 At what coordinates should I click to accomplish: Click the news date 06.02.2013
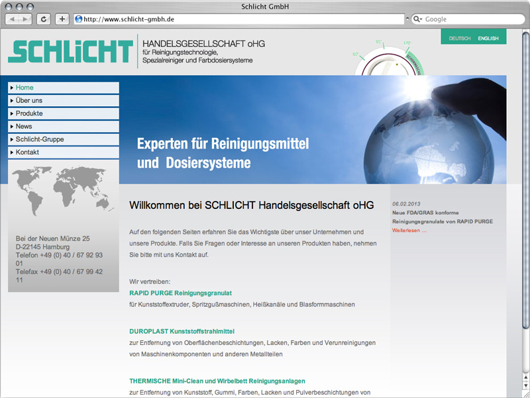pyautogui.click(x=406, y=204)
